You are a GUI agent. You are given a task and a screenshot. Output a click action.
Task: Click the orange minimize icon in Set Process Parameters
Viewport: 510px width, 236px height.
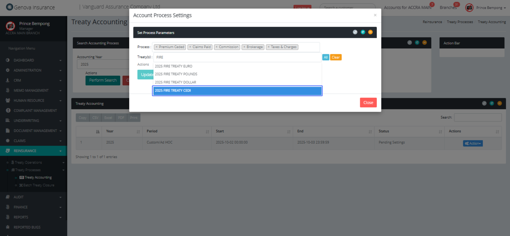[370, 32]
